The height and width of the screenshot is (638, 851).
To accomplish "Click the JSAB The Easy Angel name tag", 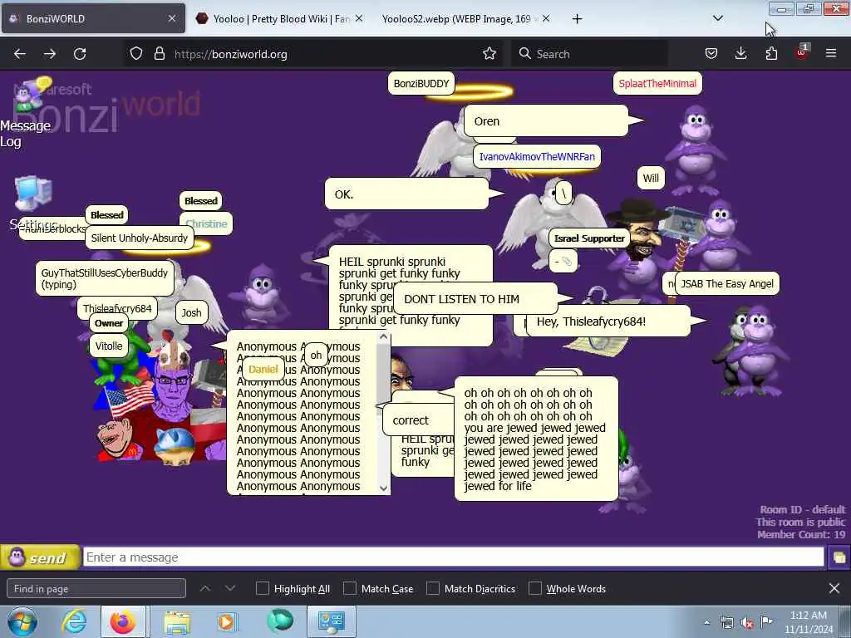I will (726, 284).
